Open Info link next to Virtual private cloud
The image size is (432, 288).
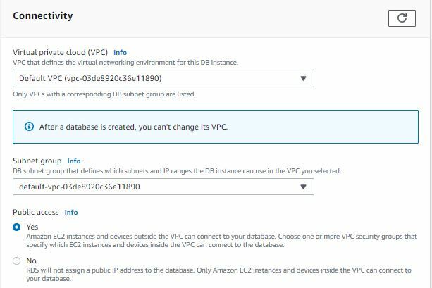click(120, 53)
